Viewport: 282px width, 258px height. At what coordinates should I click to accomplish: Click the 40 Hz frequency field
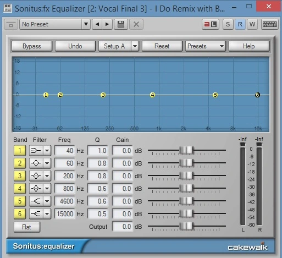65,151
